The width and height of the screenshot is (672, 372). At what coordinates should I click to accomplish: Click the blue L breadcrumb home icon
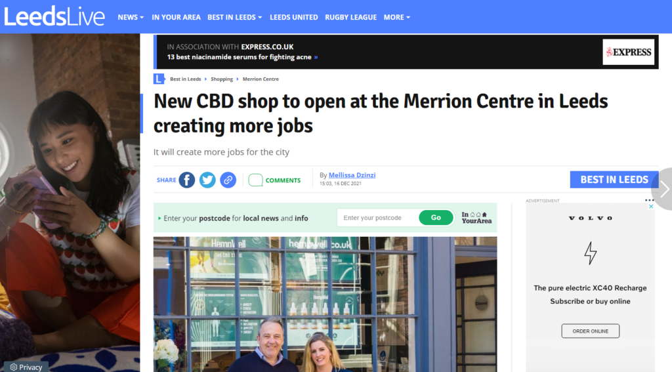pos(159,79)
